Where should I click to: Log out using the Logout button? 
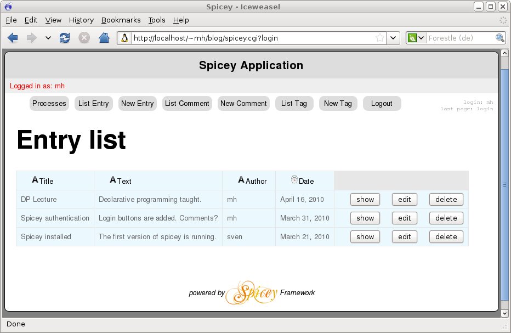pos(382,103)
